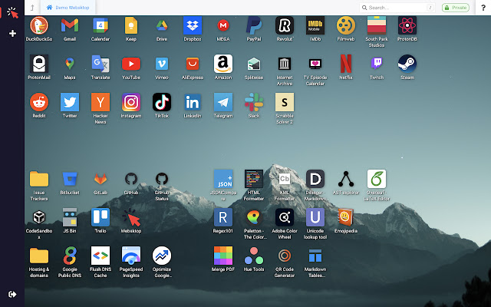Click the plus add button in sidebar
This screenshot has height=307, width=491.
pos(12,33)
